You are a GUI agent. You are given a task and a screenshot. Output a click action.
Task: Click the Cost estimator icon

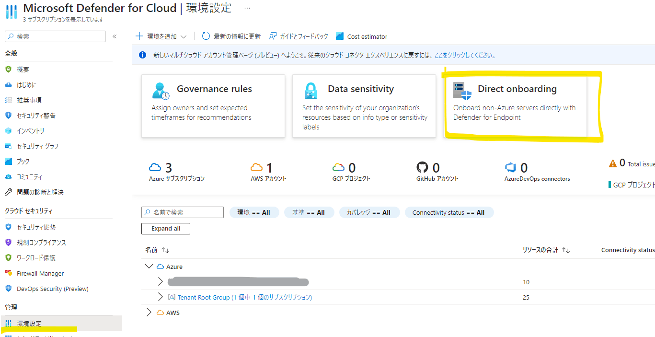click(340, 36)
